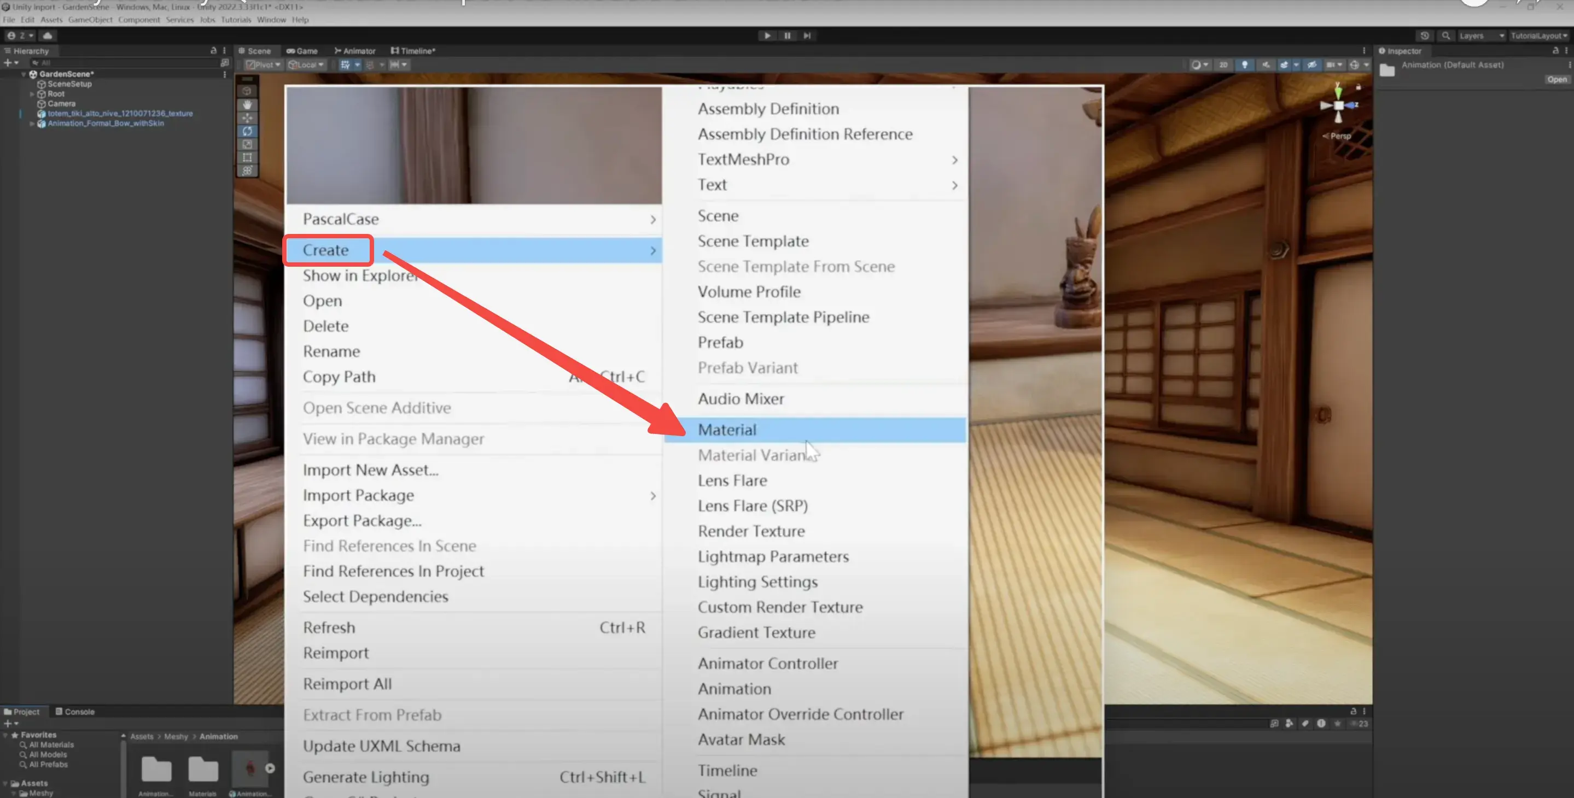
Task: Open the Unity Cloud services icon
Action: pos(47,36)
